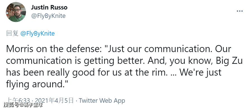Open the blue @FlyByKnite reply mention
249x110 pixels.
(37, 34)
